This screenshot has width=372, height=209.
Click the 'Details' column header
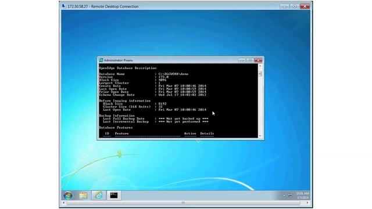[207, 134]
